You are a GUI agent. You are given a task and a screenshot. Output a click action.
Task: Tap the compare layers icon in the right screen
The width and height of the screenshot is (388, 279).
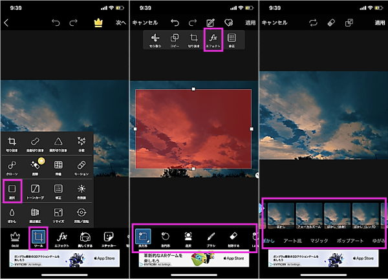[x=349, y=23]
